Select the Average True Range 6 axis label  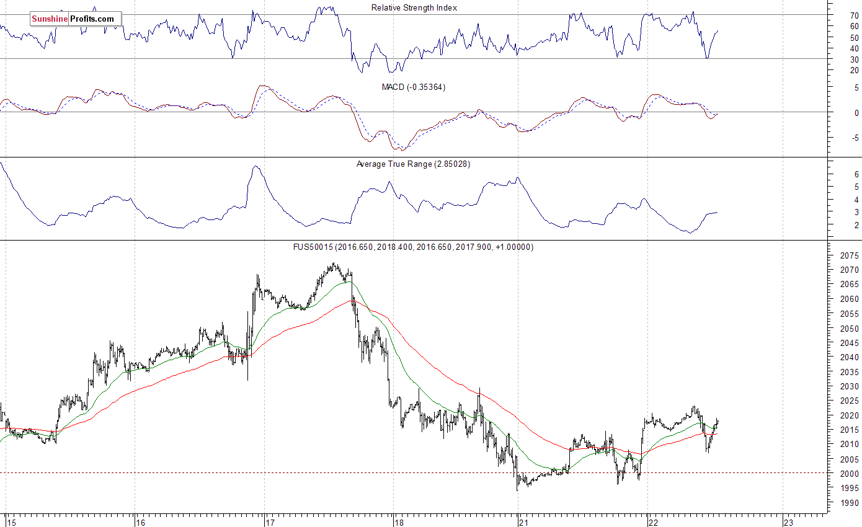857,175
